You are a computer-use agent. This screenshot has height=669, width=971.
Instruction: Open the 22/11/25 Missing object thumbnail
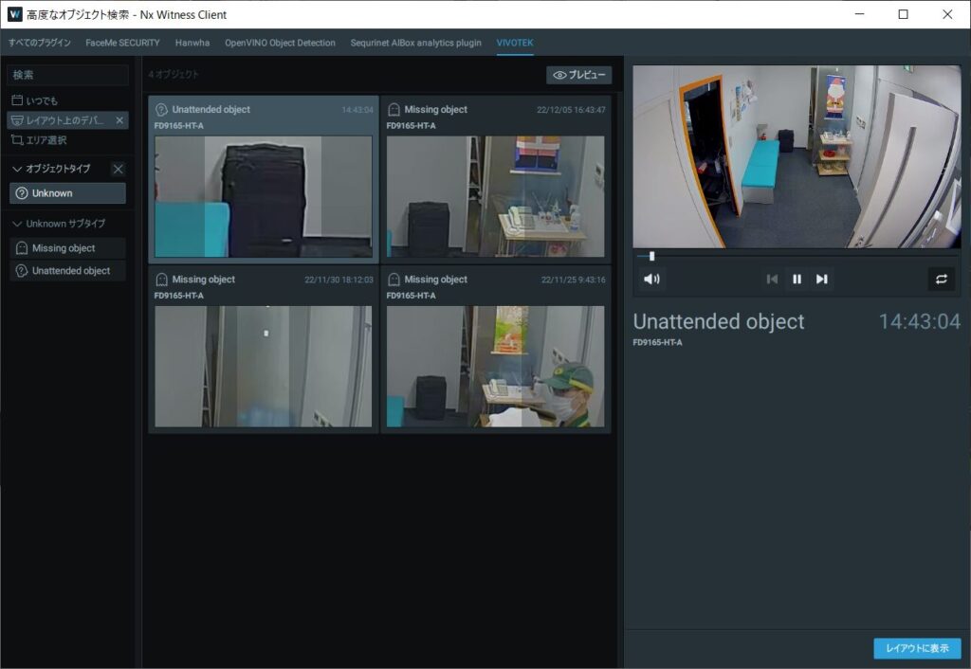(495, 365)
